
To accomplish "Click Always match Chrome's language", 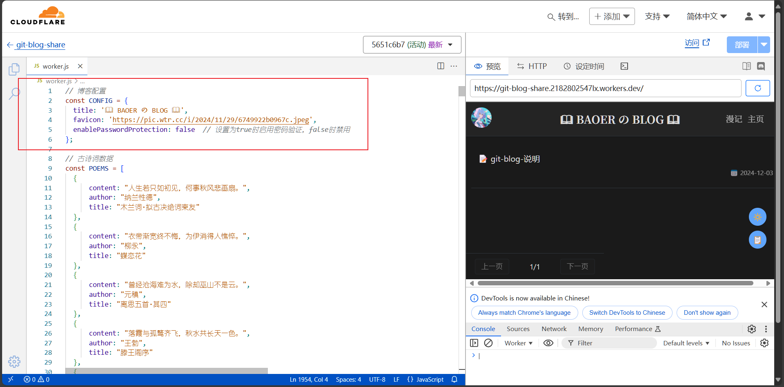I will (x=524, y=313).
